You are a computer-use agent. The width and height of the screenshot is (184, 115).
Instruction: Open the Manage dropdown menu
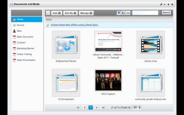86,13
